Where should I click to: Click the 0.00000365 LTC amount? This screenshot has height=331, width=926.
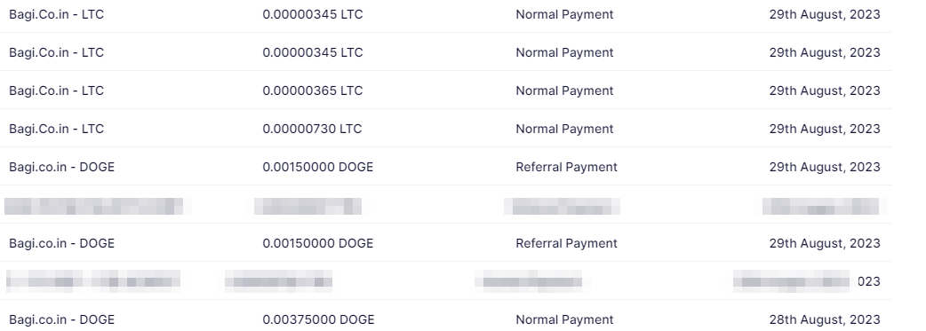coord(313,91)
